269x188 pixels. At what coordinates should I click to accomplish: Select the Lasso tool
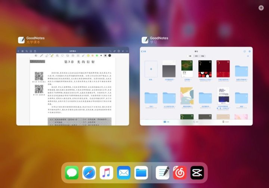pyautogui.click(x=62, y=56)
